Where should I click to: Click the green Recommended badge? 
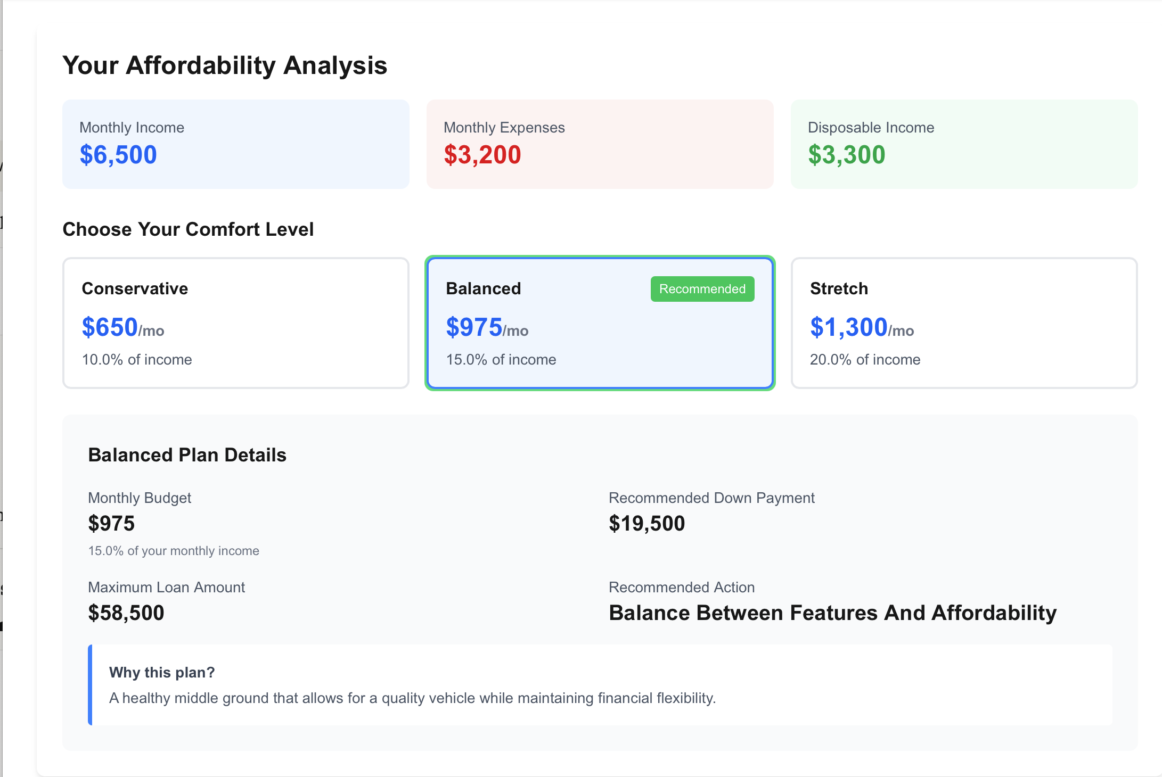[x=702, y=289]
